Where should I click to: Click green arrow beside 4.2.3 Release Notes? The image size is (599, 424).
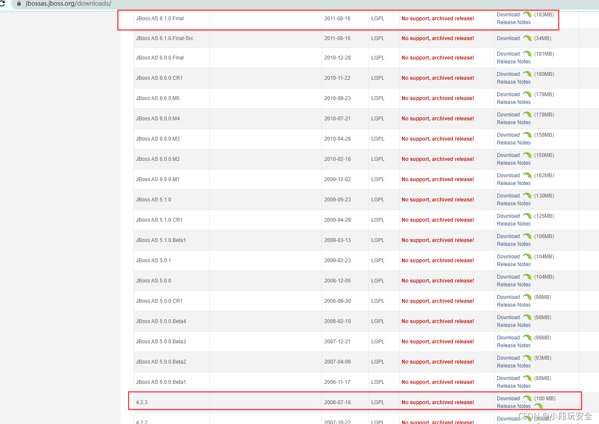(x=538, y=406)
